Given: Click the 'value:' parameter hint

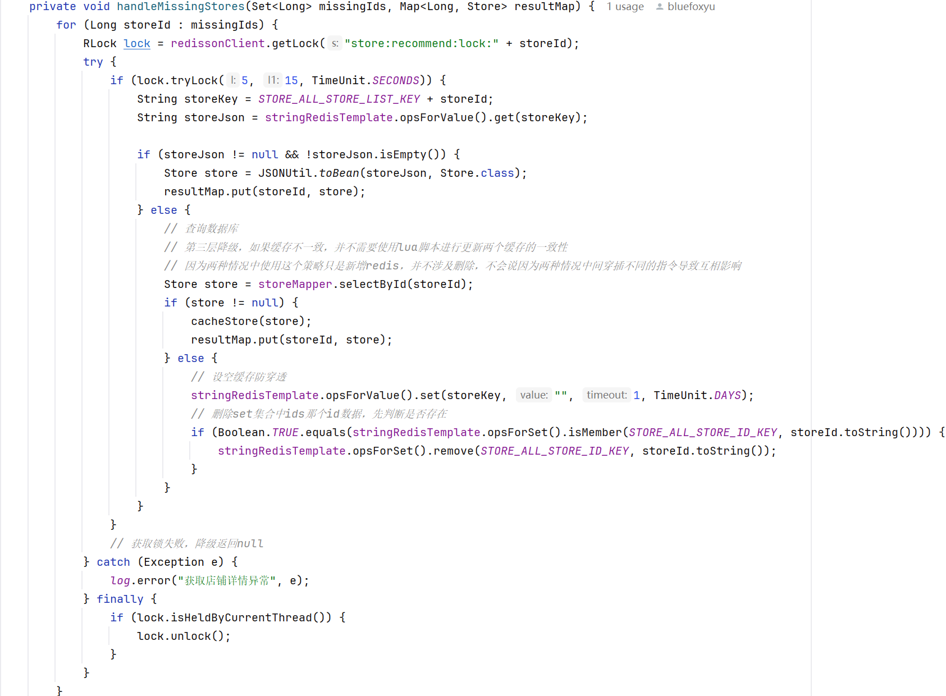Looking at the screenshot, I should coord(534,395).
